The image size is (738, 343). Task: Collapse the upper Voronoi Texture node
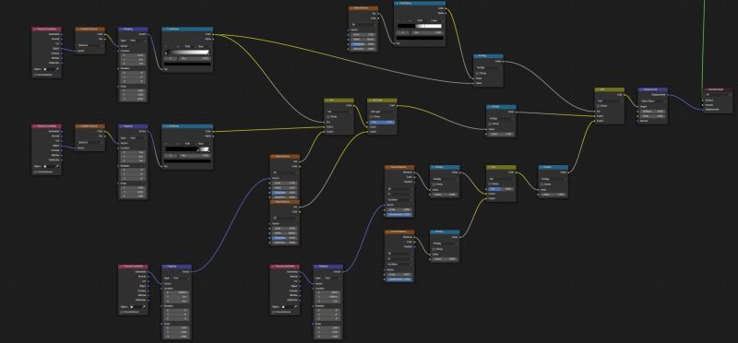click(387, 167)
